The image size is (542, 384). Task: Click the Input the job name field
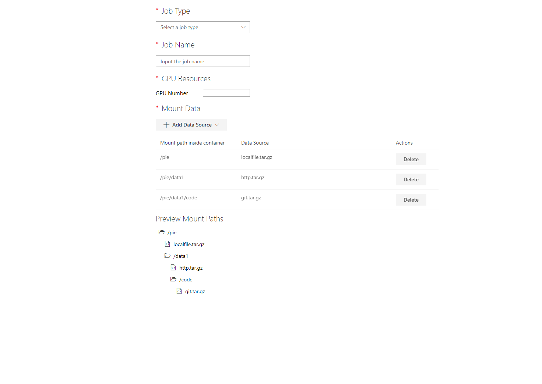[x=203, y=61]
